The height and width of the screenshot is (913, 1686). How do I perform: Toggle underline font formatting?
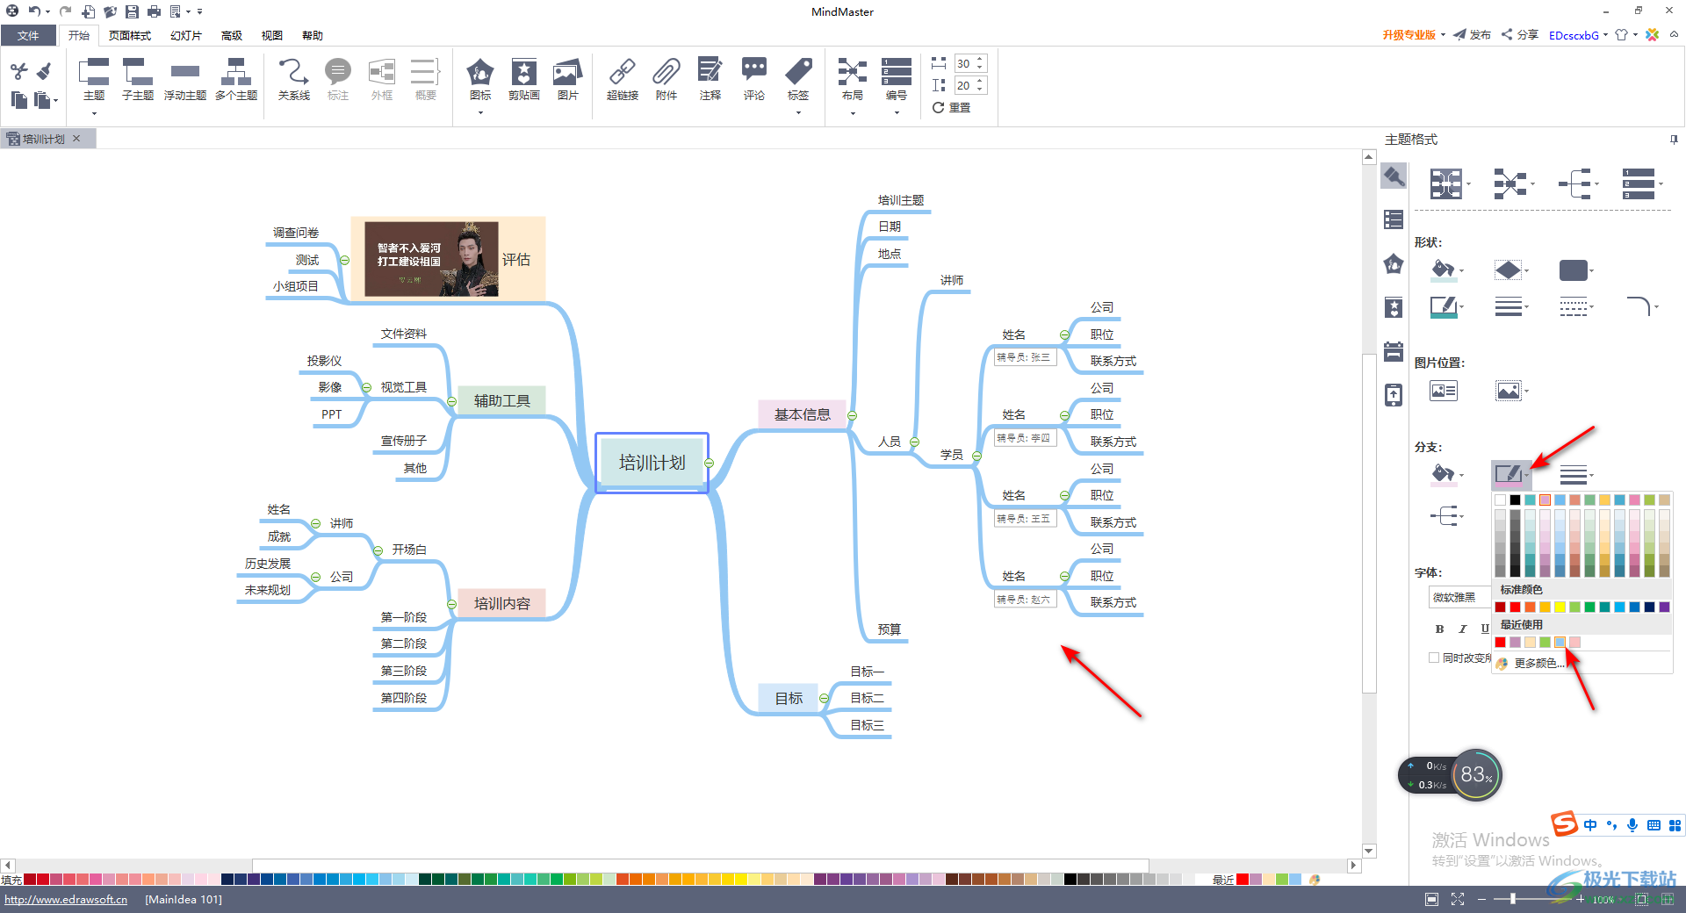click(x=1484, y=629)
